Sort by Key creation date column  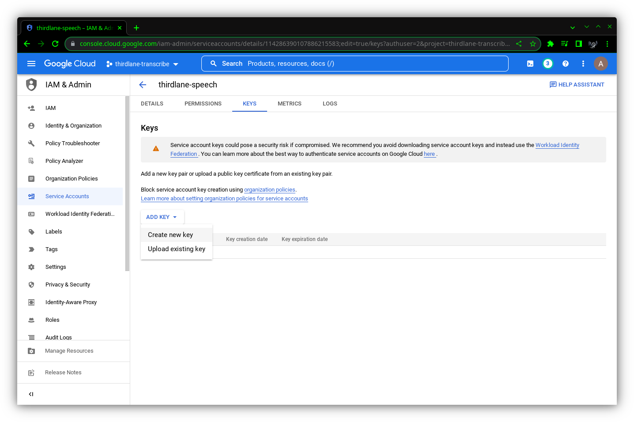(x=247, y=239)
